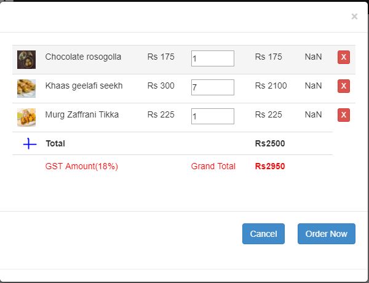Click the Rs2500 total amount
The image size is (369, 283).
269,143
